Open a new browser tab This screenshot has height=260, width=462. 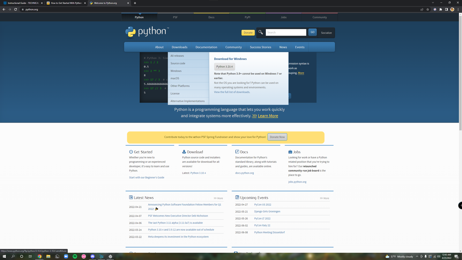[x=135, y=3]
